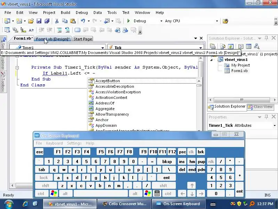Click the Increase Indent toolbar icon
Viewport: 278px width, 209px height.
click(49, 30)
